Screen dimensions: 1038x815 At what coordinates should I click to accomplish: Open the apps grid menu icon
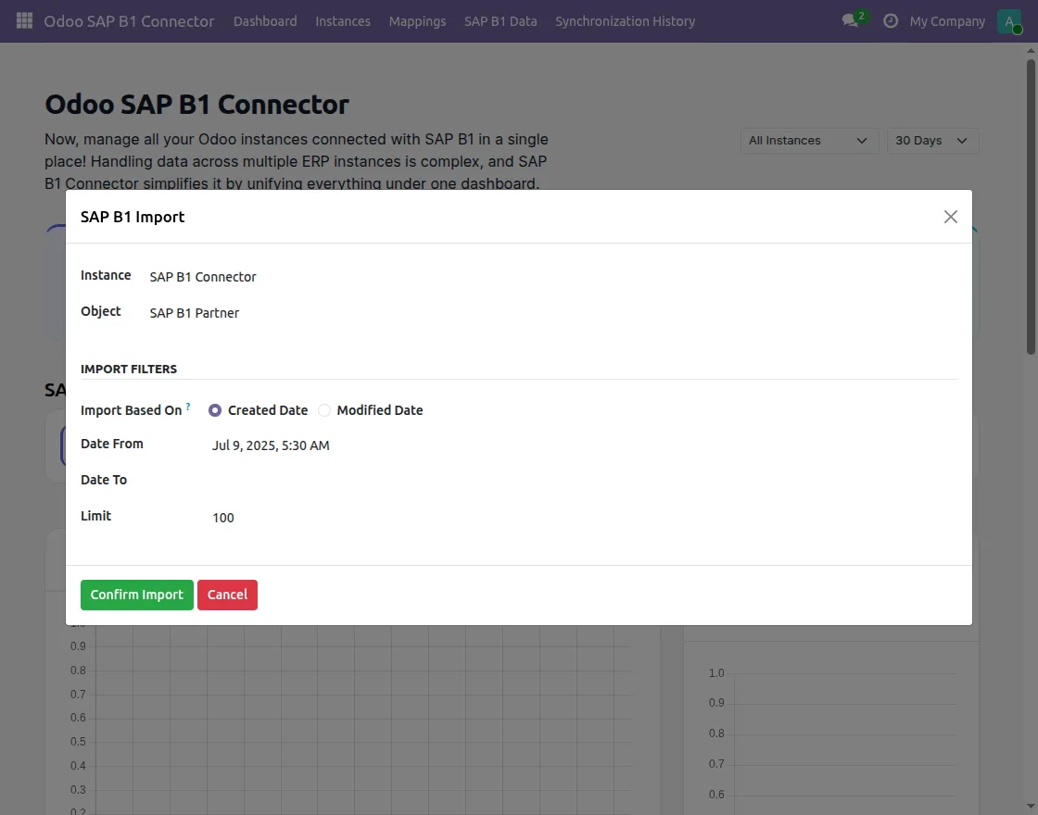24,20
